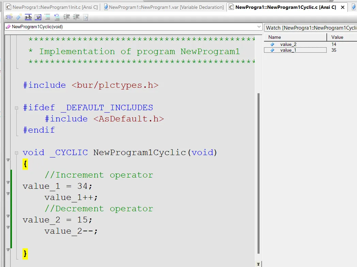This screenshot has height=267, width=357.
Task: Click margin marker beside value_1 = 34 line
Action: tap(8, 182)
